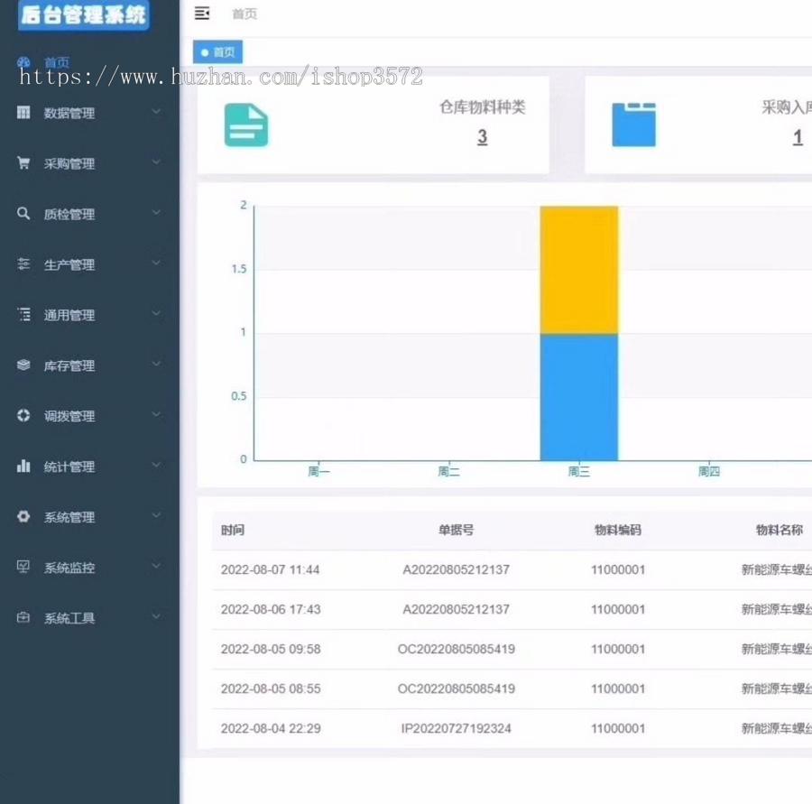Expand the 库存管理 menu chevron

click(x=156, y=364)
